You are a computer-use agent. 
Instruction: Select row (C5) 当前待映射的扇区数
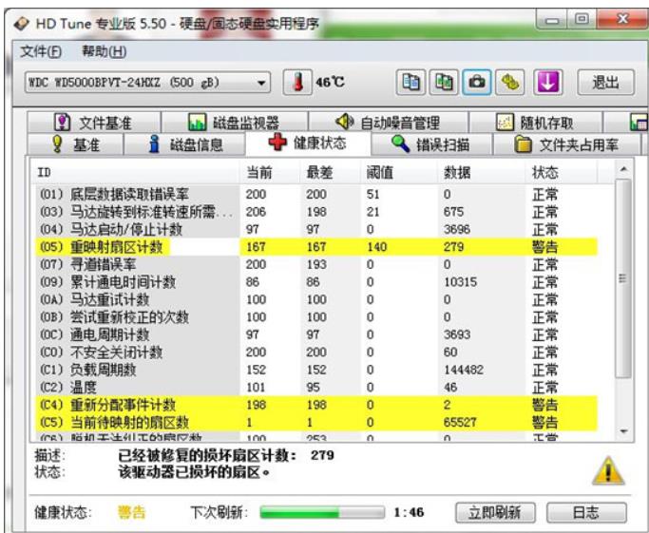(x=316, y=422)
